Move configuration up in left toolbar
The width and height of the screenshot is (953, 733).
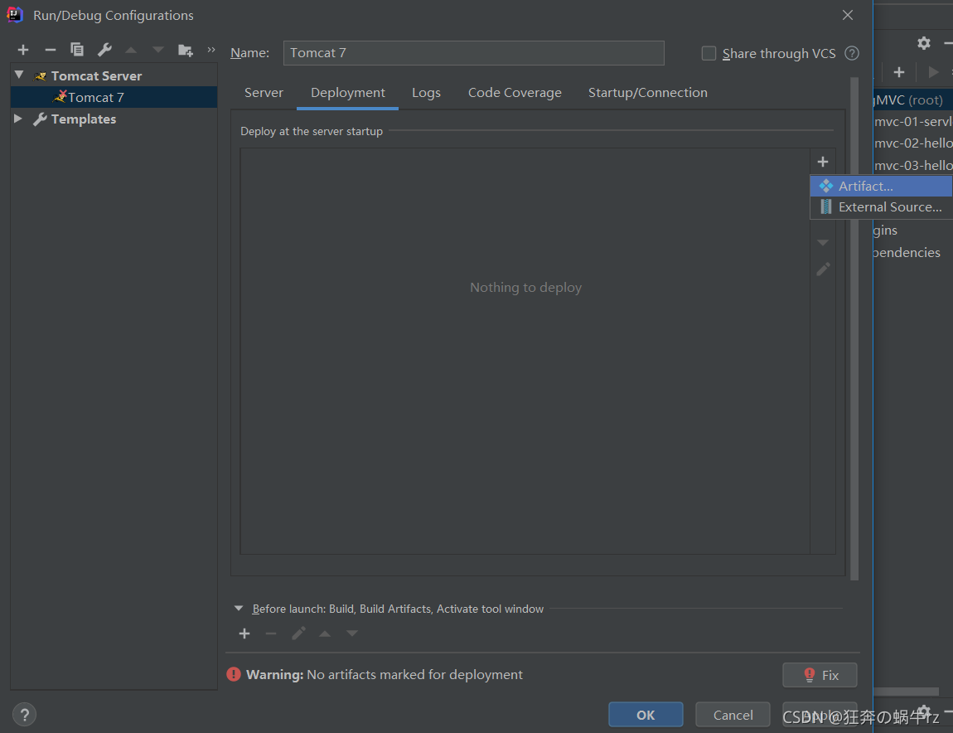(x=131, y=50)
